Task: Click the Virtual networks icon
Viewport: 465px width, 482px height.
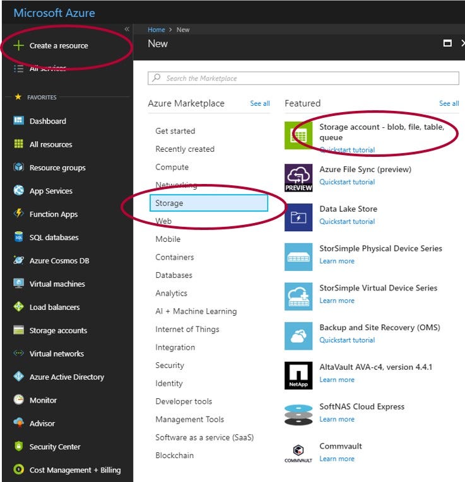Action: point(18,353)
